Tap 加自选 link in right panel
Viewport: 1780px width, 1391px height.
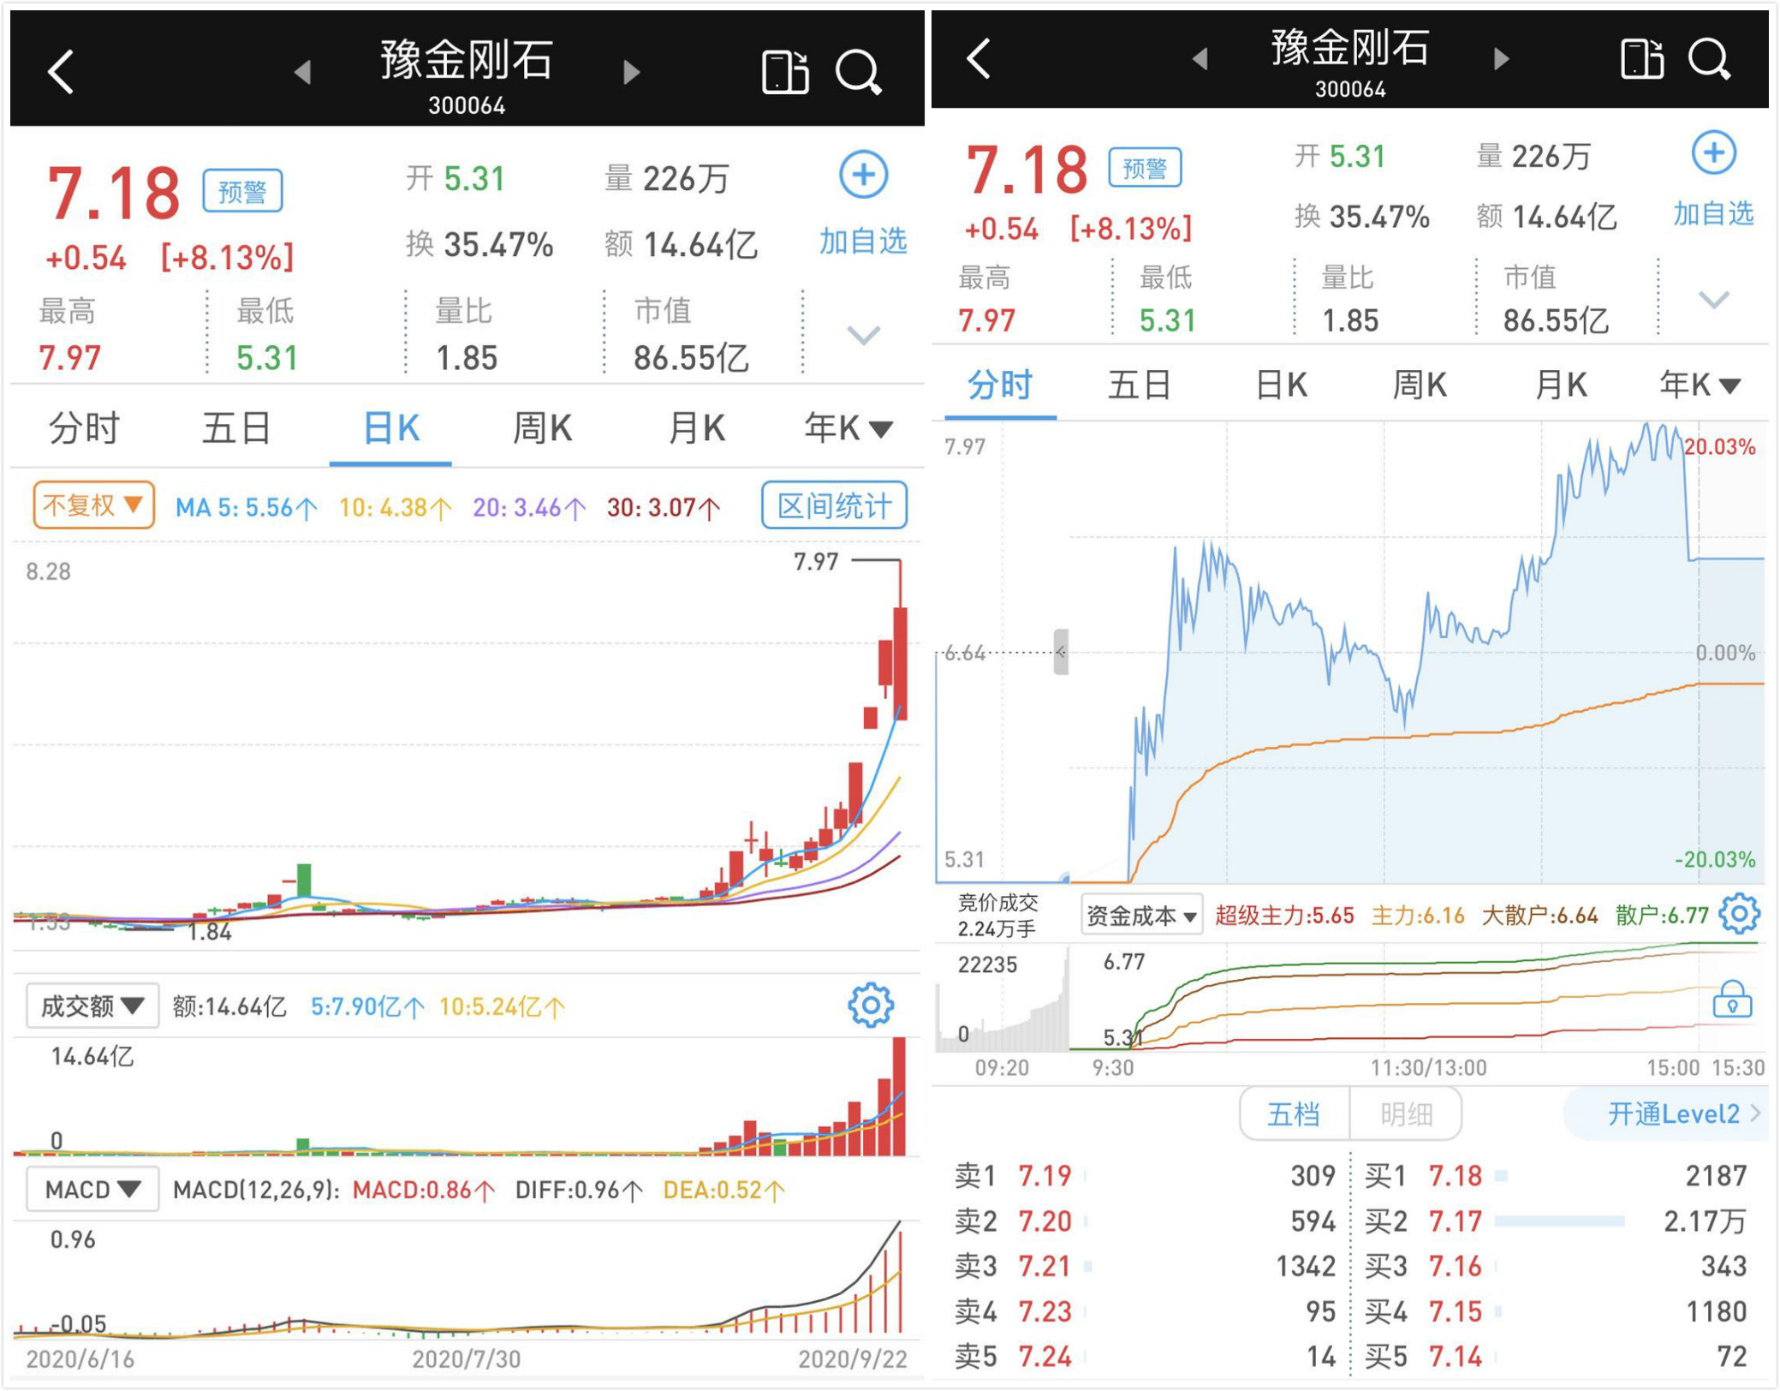click(1714, 213)
